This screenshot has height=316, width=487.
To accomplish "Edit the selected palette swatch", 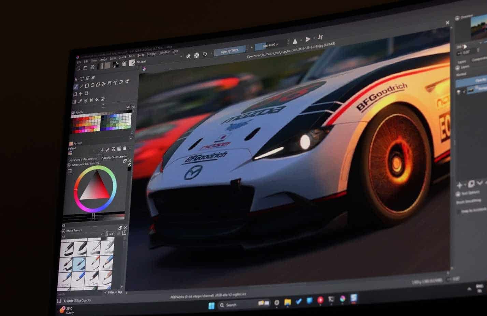I will tap(108, 149).
